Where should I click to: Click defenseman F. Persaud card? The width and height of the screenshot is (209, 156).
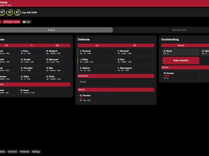pyautogui.click(x=97, y=52)
